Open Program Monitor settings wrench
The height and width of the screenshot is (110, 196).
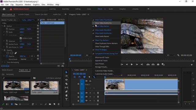[x=178, y=55]
